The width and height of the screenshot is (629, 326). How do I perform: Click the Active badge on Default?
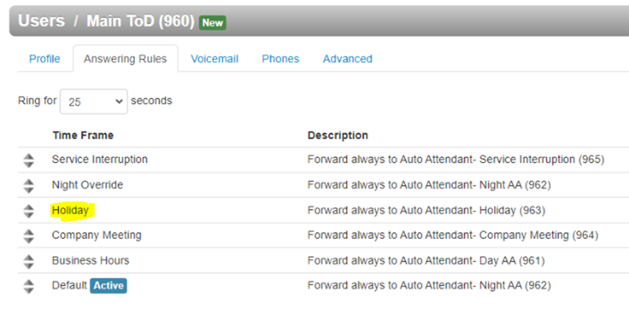click(x=108, y=285)
